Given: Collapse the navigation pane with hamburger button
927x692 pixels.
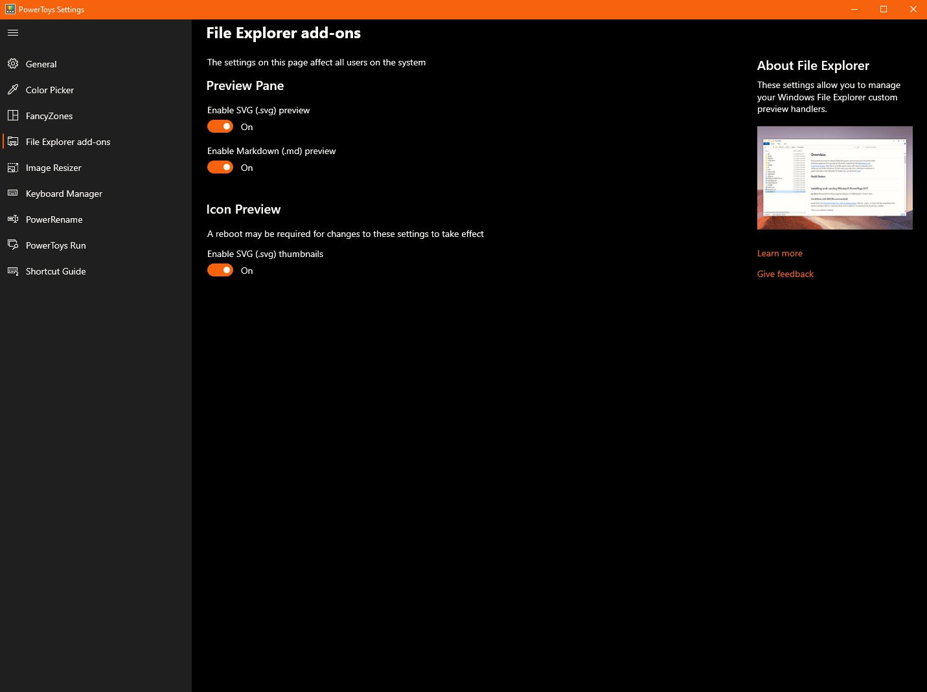Looking at the screenshot, I should [x=13, y=32].
